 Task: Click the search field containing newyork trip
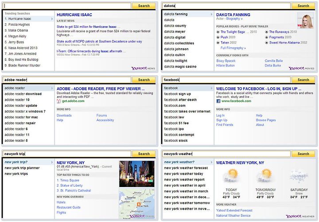click(x=67, y=154)
